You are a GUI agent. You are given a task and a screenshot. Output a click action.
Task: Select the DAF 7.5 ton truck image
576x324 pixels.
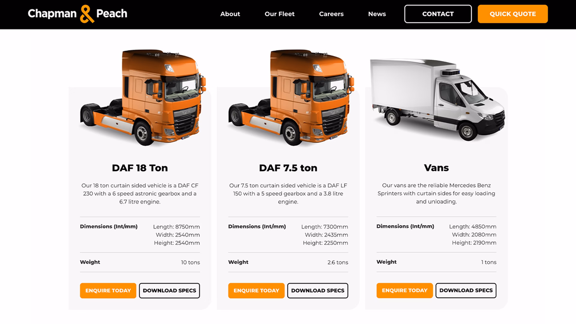click(x=291, y=98)
